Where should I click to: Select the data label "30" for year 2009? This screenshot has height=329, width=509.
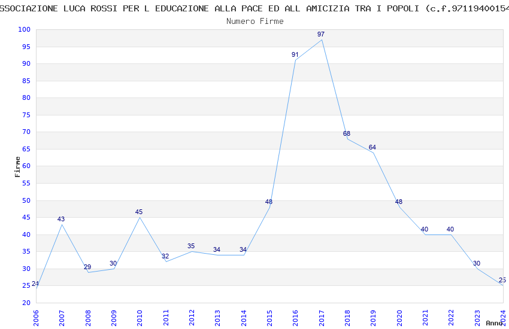(113, 263)
